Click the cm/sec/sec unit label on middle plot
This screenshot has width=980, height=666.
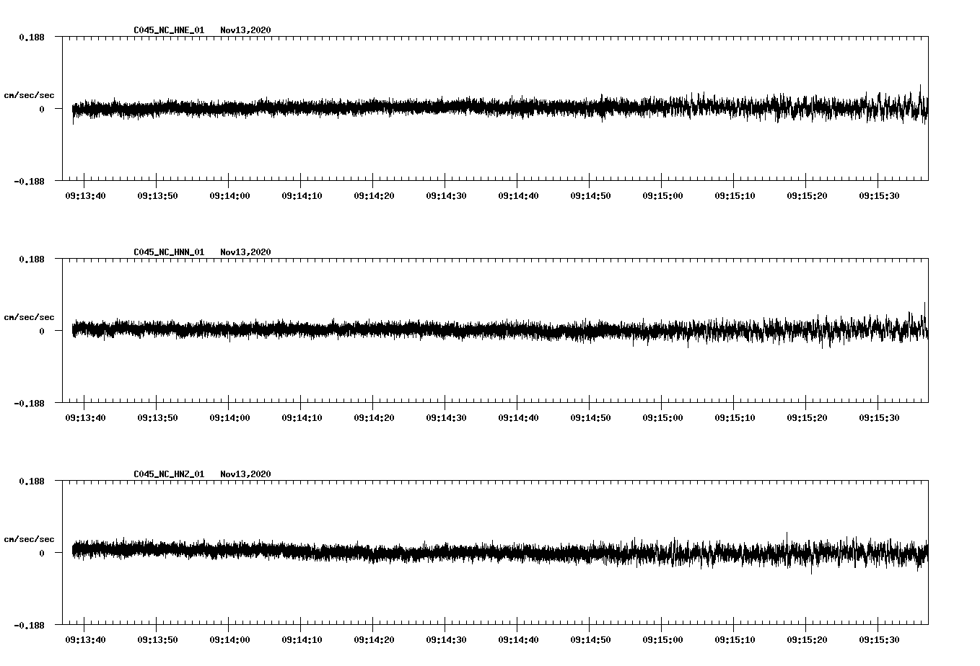(x=29, y=316)
